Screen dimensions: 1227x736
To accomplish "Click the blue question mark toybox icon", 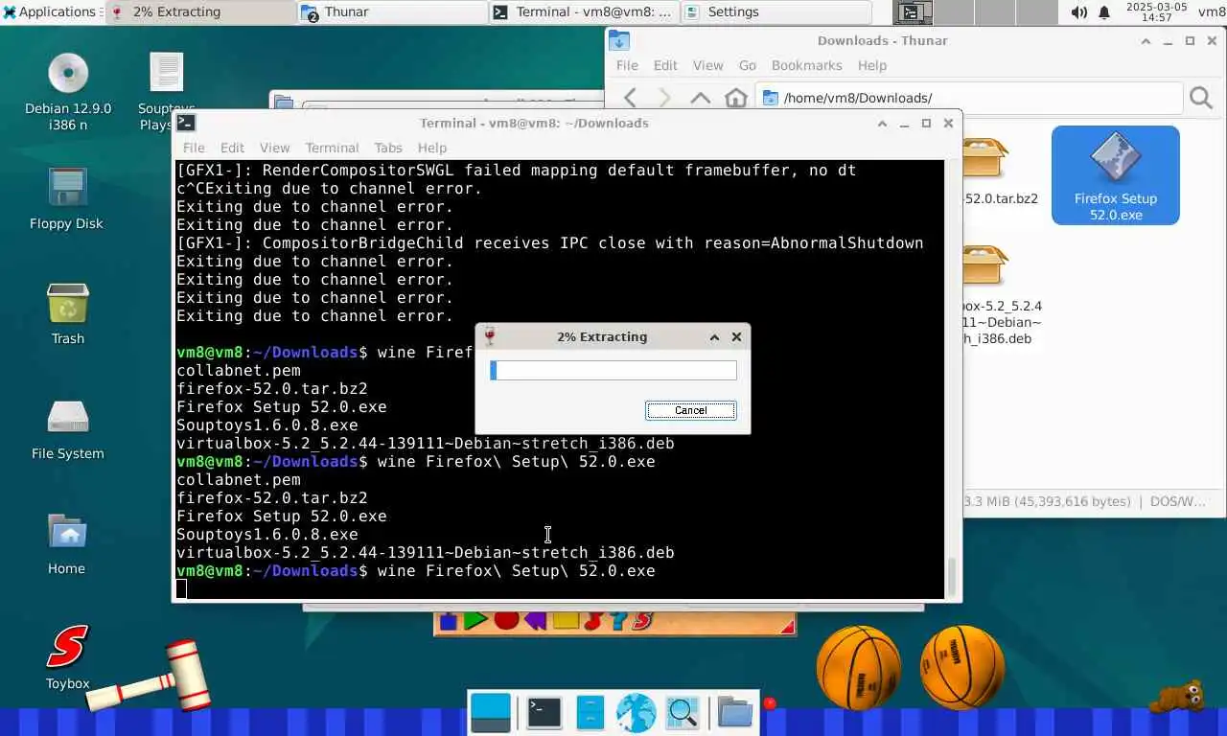I will point(618,621).
